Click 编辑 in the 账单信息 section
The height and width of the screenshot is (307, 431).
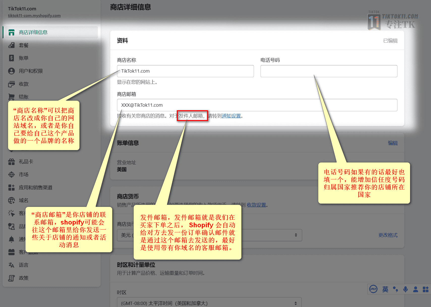click(393, 143)
